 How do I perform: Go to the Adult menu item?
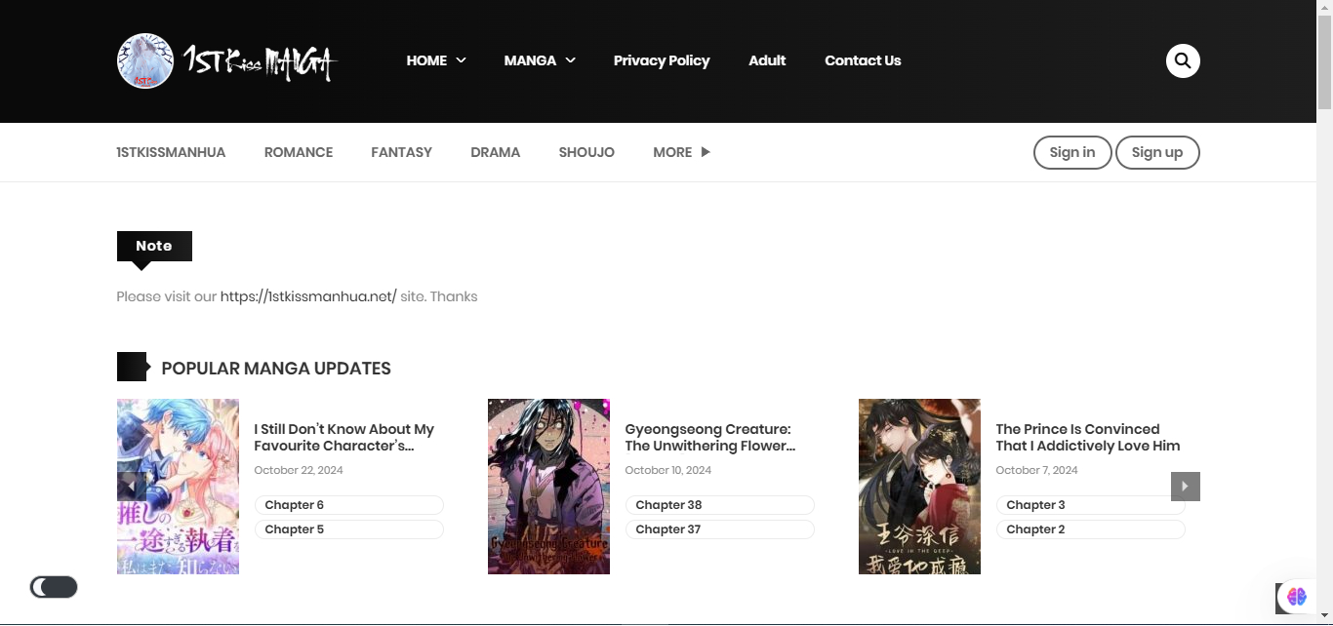tap(767, 60)
